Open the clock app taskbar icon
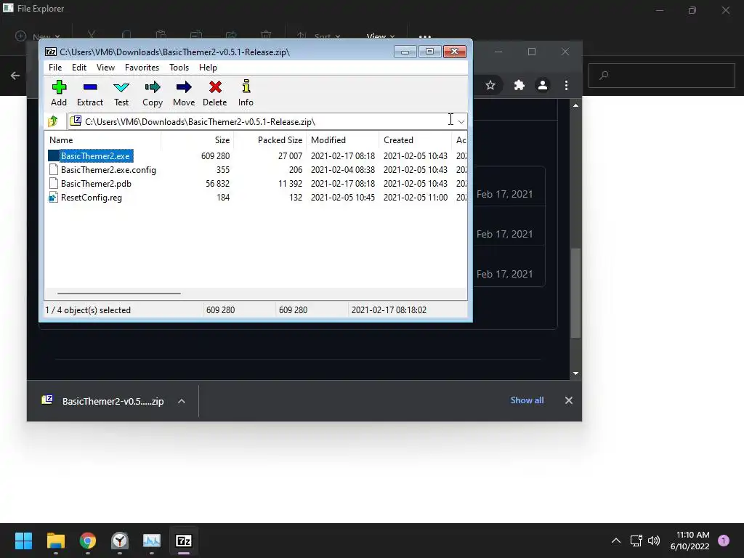Image resolution: width=744 pixels, height=558 pixels. [x=120, y=541]
